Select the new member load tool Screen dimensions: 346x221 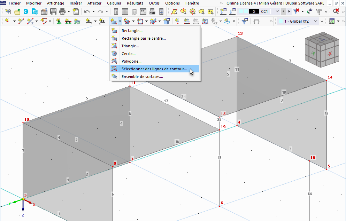click(x=187, y=21)
